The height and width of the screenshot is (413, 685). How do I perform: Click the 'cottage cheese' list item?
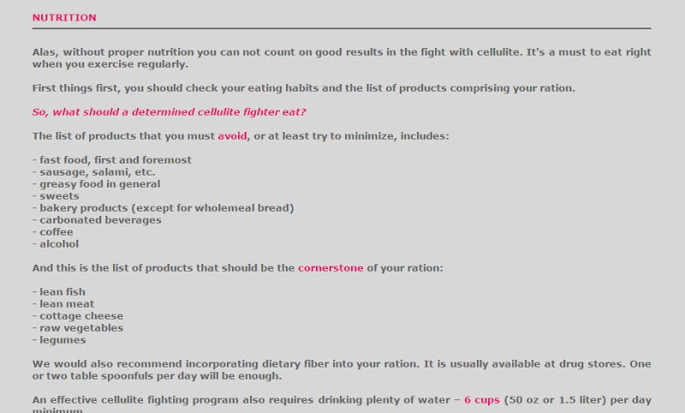click(x=78, y=316)
